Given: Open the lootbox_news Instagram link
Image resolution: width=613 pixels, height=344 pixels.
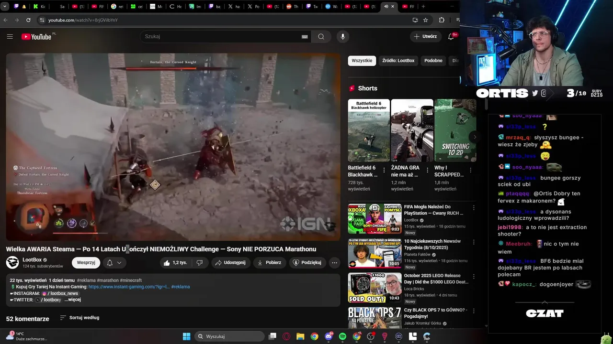Looking at the screenshot, I should 60,293.
